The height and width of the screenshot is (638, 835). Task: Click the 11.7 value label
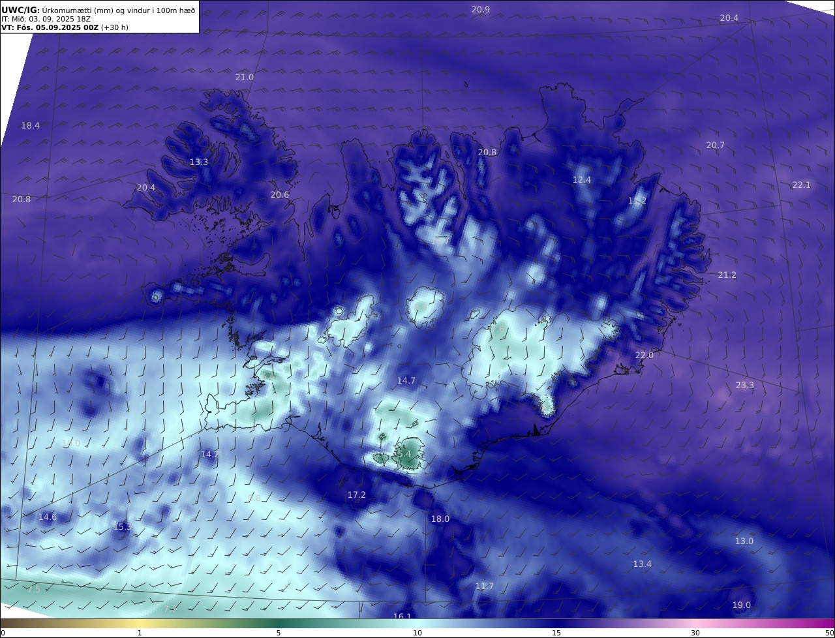485,586
